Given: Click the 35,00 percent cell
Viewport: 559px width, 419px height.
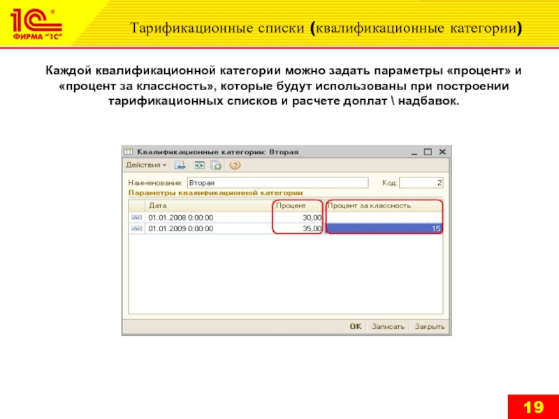Looking at the screenshot, I should 299,229.
